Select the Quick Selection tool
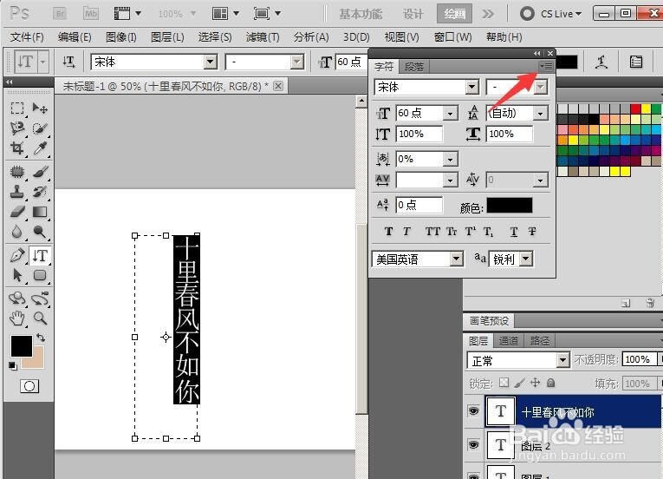The height and width of the screenshot is (479, 663). tap(40, 128)
